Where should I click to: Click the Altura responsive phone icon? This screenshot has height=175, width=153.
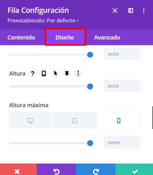click(x=44, y=73)
